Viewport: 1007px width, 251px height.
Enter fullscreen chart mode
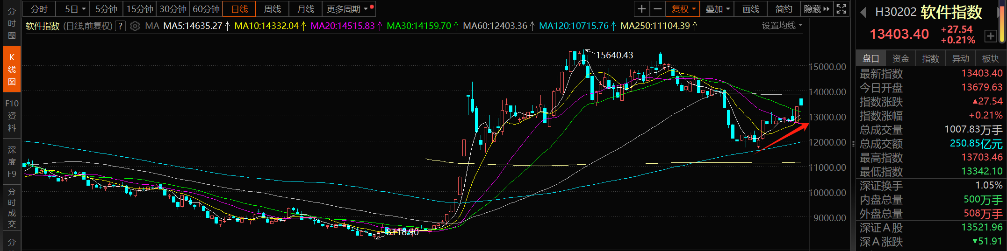(841, 9)
